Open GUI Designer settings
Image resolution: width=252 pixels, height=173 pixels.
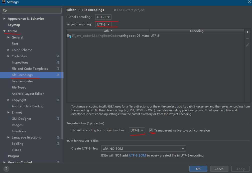tap(22, 119)
